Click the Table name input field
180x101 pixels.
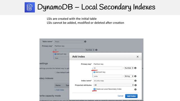[x=69, y=42]
